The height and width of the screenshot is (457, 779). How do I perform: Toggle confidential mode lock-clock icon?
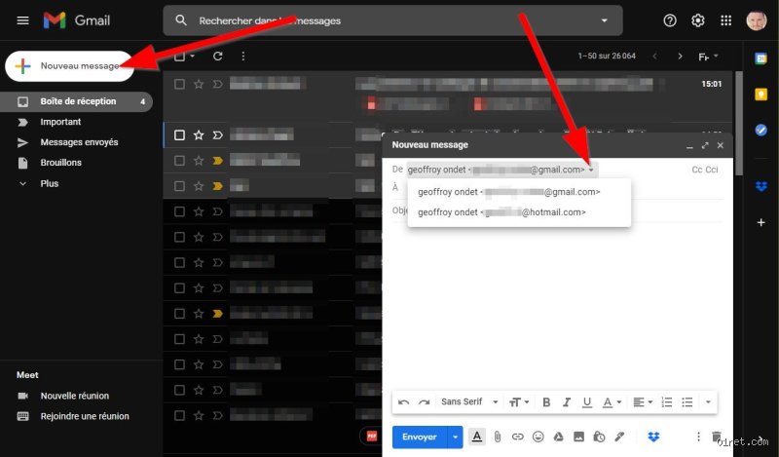[x=599, y=437]
